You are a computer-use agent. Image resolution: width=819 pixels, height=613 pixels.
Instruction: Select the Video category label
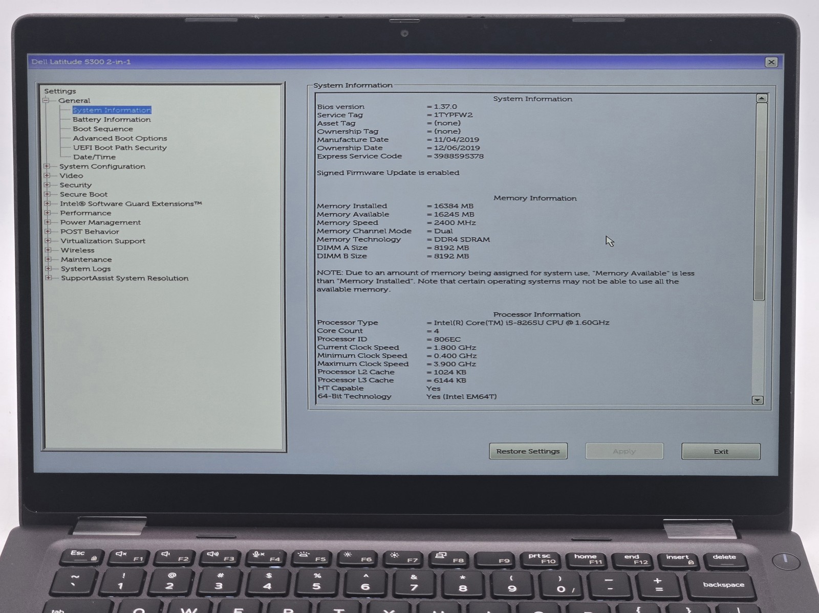pyautogui.click(x=71, y=175)
